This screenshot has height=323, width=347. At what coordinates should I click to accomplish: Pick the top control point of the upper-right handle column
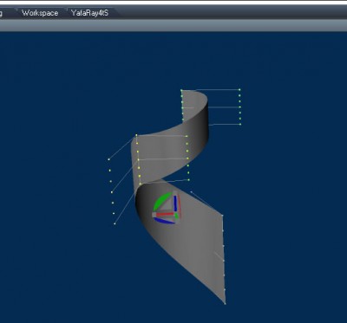point(239,90)
